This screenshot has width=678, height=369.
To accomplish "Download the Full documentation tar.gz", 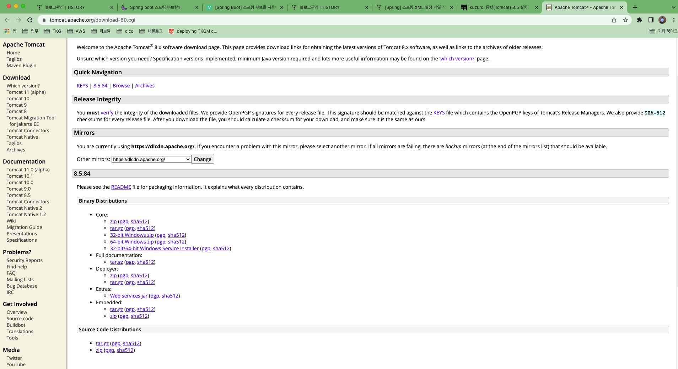I will pyautogui.click(x=117, y=262).
